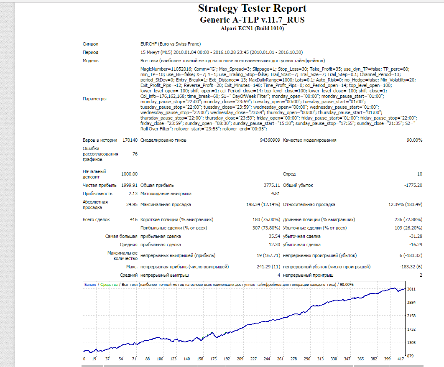
Task: Click the Alpari-ECN1 (Build 1010) subtitle
Action: click(252, 28)
